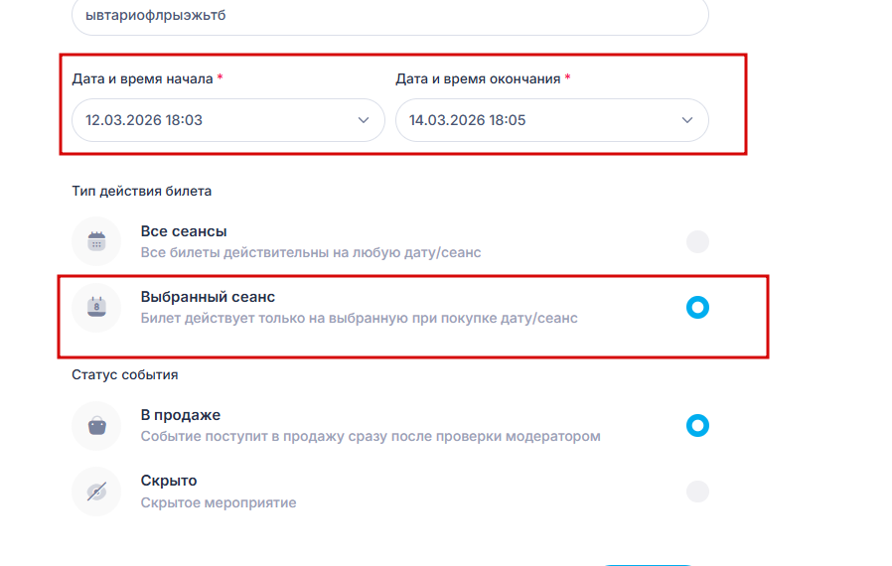Screen dimensions: 892x566
Task: Click the Дата и время начала label
Action: pyautogui.click(x=142, y=78)
